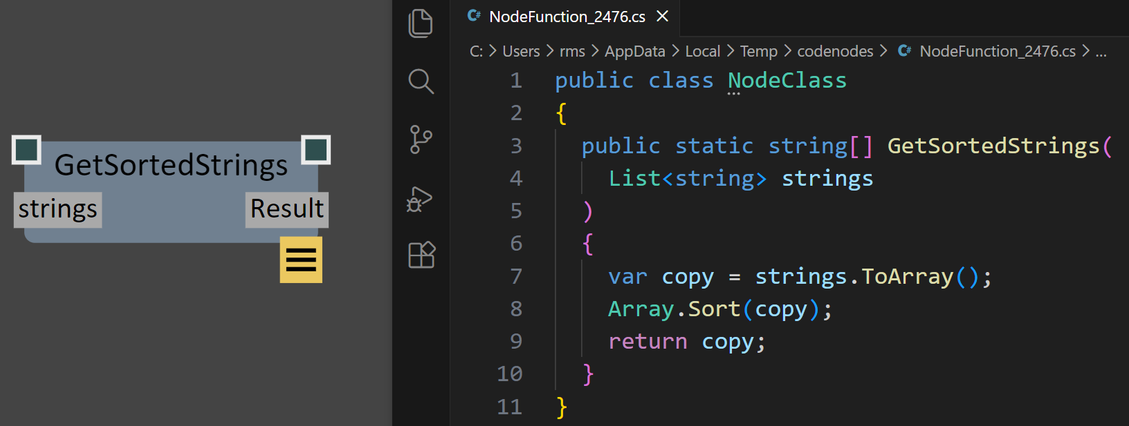Select the NodeFunction_2476.cs editor tab
The image size is (1129, 426).
[x=567, y=17]
